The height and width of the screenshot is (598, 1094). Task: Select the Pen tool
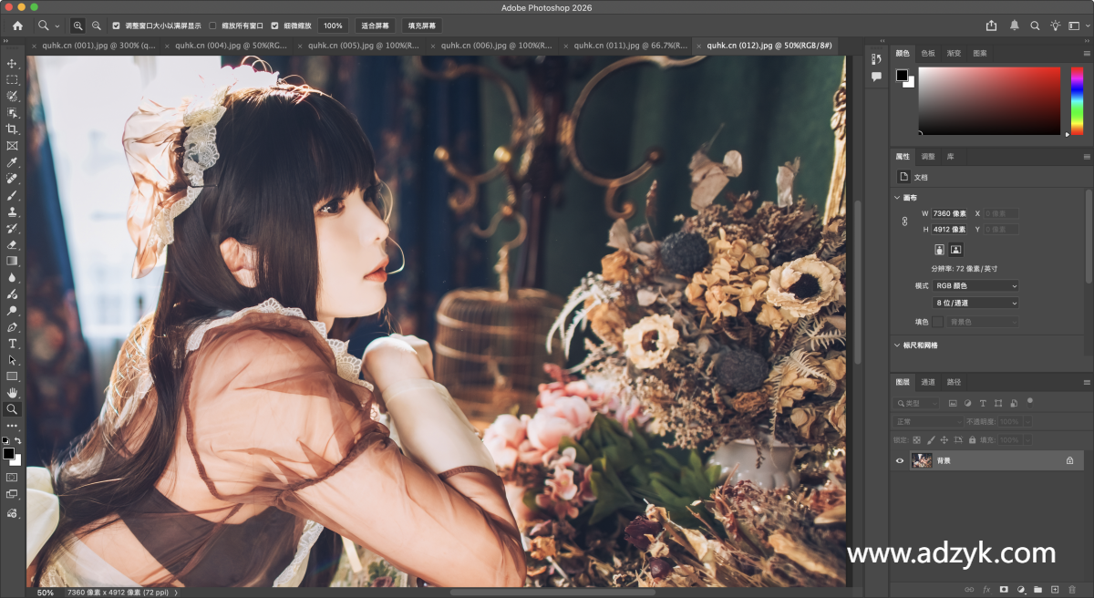point(13,326)
